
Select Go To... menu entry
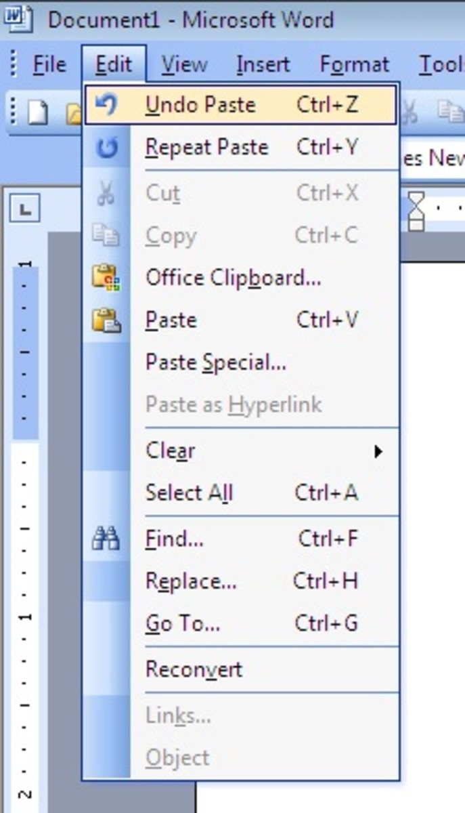[183, 624]
